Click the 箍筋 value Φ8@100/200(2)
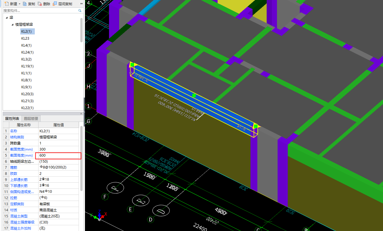 [58, 167]
